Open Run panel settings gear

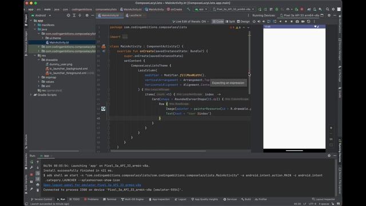click(x=329, y=156)
